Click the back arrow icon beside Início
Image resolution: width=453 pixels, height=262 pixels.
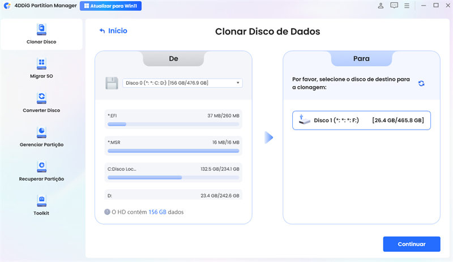102,31
